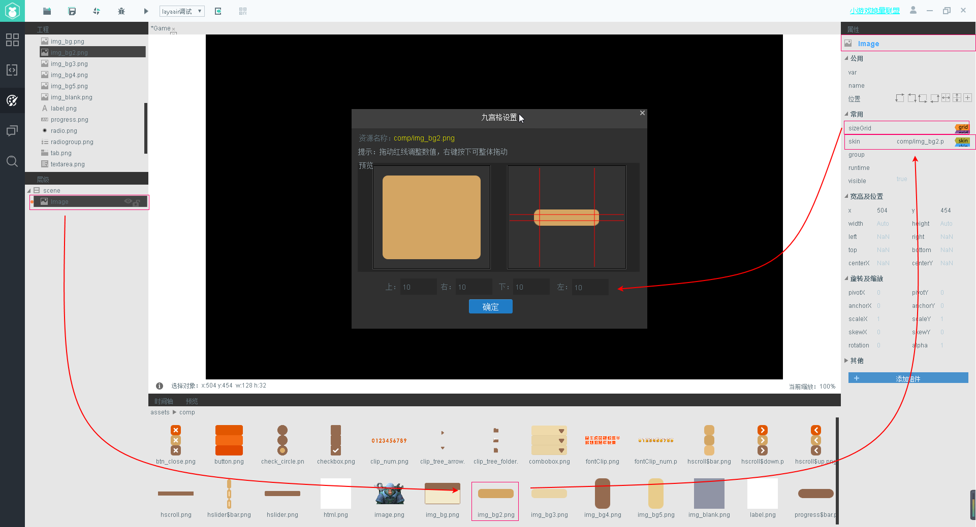Start debugging with the bug icon
Viewport: 976px width, 527px height.
click(121, 11)
